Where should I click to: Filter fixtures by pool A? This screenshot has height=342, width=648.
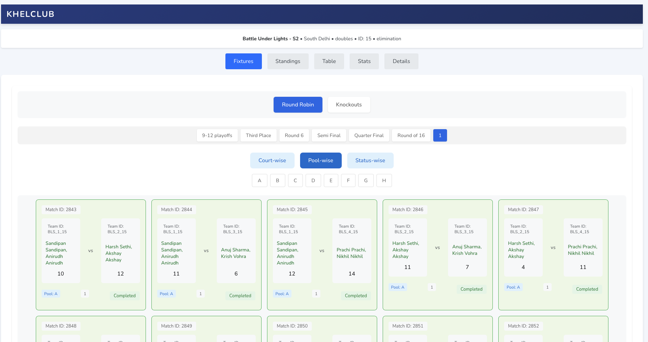(x=259, y=180)
